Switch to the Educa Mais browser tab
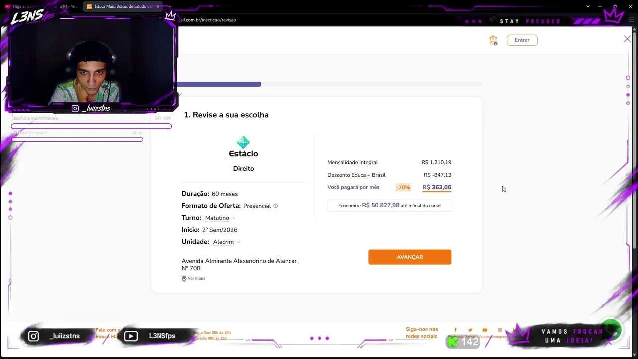 click(x=123, y=6)
